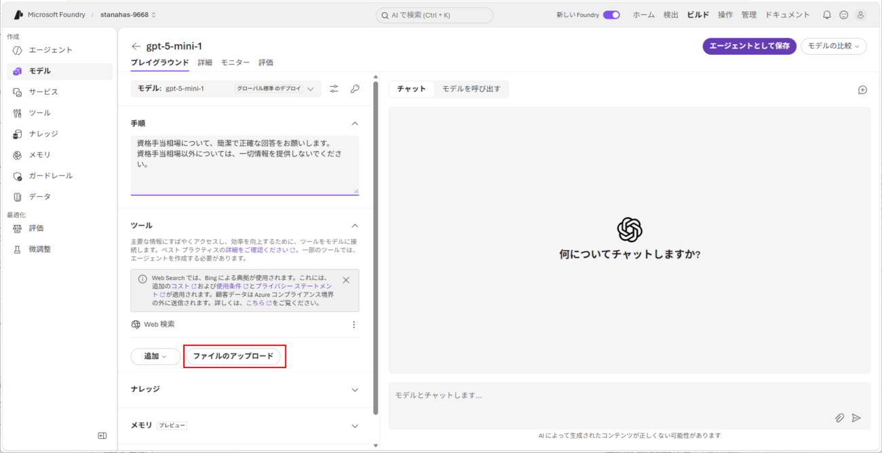The height and width of the screenshot is (453, 882).
Task: Switch to the 評価 tab under model name
Action: click(x=266, y=62)
